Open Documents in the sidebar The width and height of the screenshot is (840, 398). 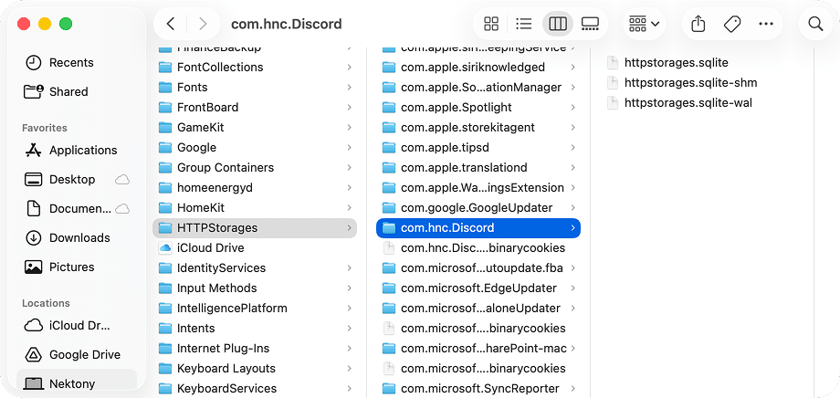pyautogui.click(x=77, y=208)
